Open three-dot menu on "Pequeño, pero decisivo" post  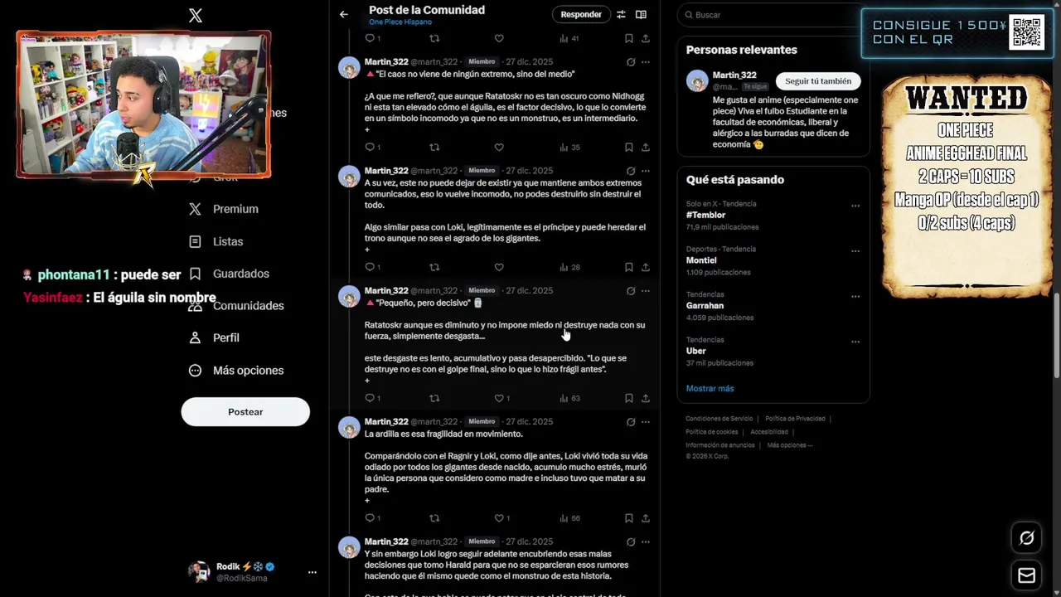[x=646, y=291]
